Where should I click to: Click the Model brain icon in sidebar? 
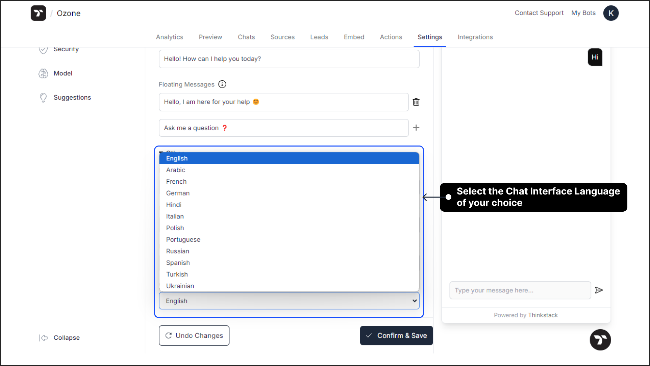[x=43, y=73]
